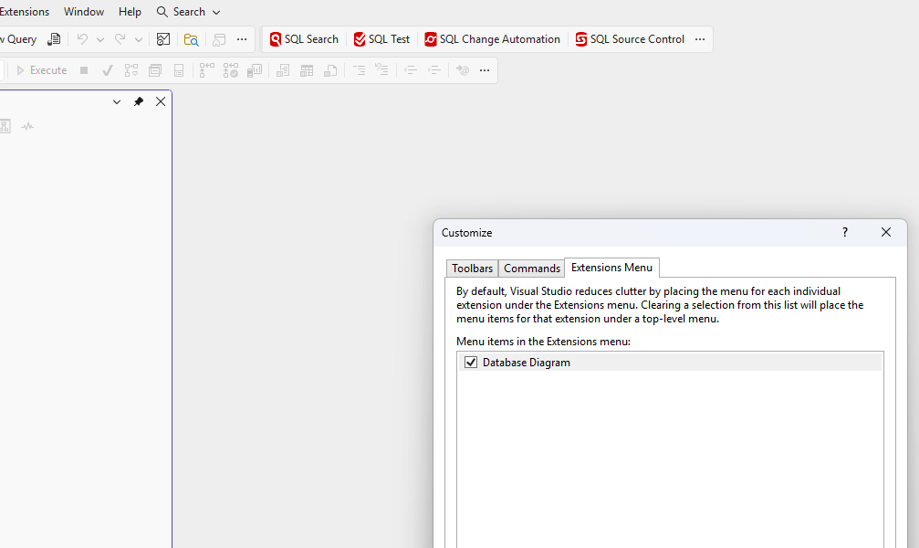Uncheck the Database Diagram checkbox
Viewport: 919px width, 548px height.
(471, 363)
